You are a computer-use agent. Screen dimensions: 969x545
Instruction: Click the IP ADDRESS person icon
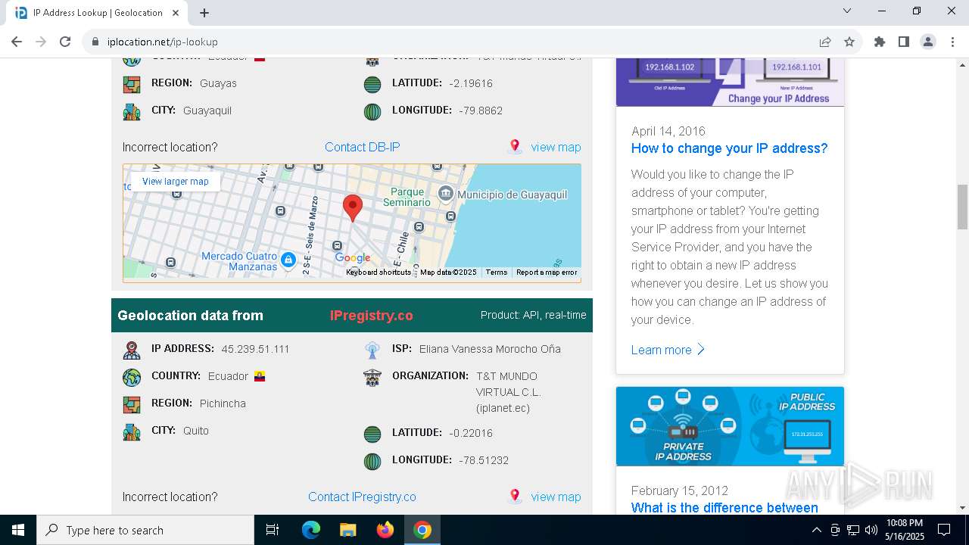pos(132,350)
